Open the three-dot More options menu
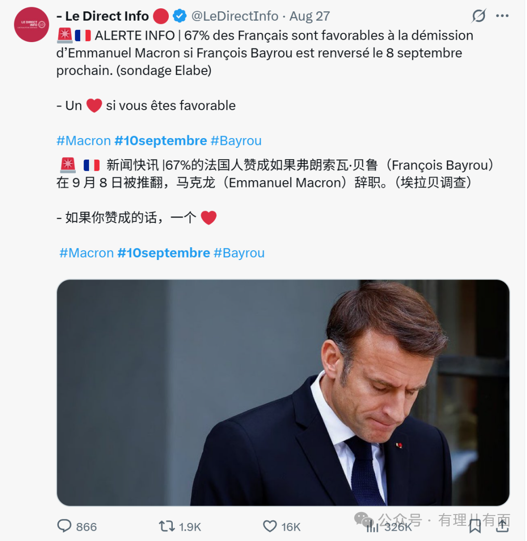Viewport: 527px width, 541px height. point(503,16)
